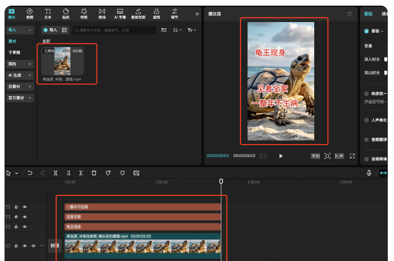This screenshot has width=394, height=261.
Task: Hide the 一整年不生病 text track
Action: (25, 207)
